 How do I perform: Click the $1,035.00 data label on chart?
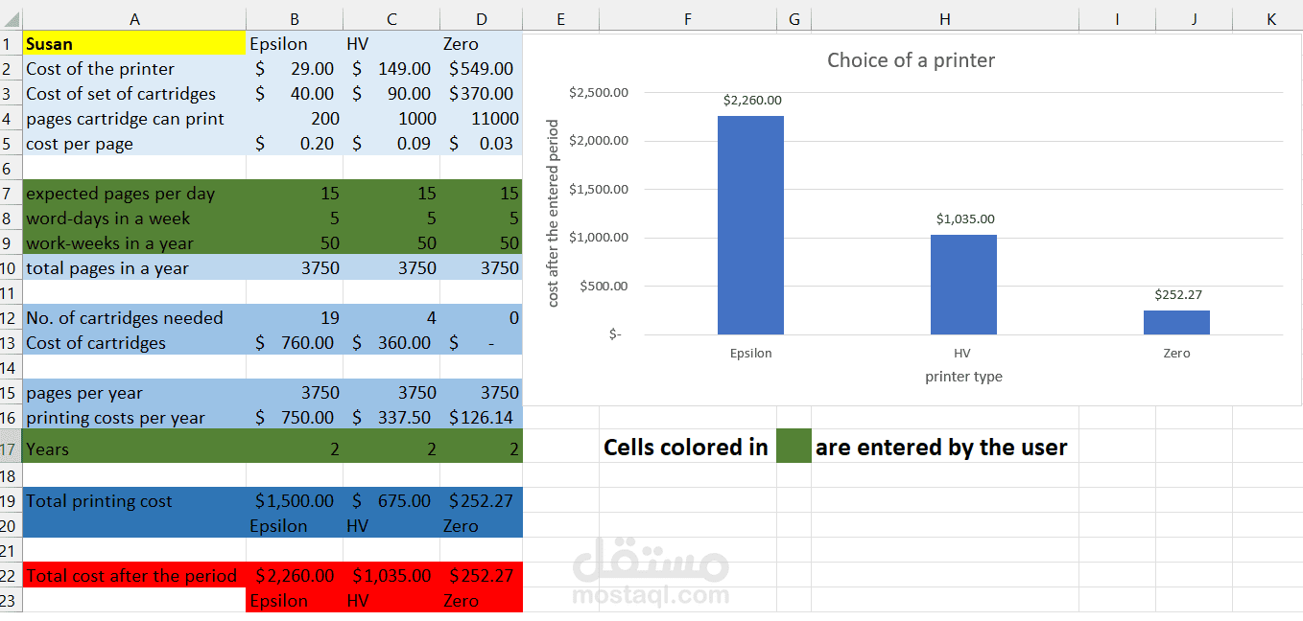965,218
